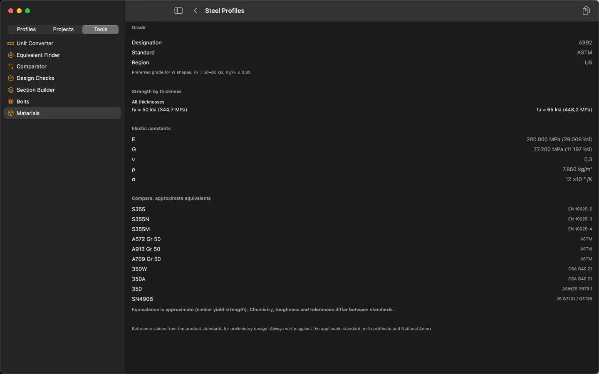Select the 350W CSA G40.21 equivalent
The width and height of the screenshot is (599, 374).
click(362, 269)
